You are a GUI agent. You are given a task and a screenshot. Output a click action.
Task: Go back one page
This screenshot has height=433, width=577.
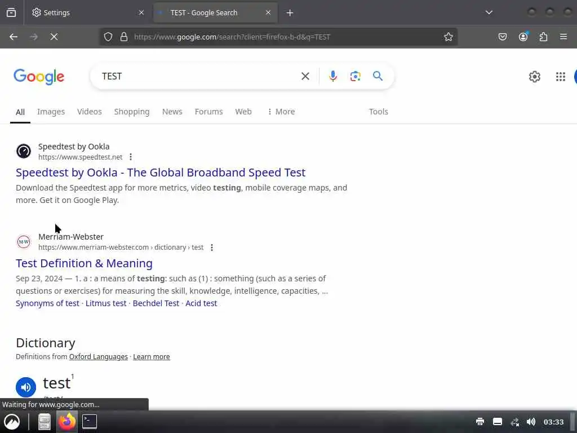coord(14,37)
